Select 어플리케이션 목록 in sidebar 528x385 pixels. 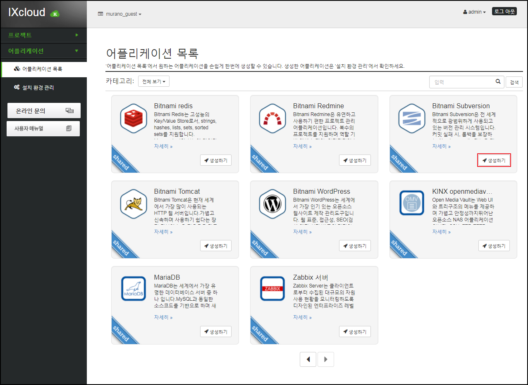[42, 69]
